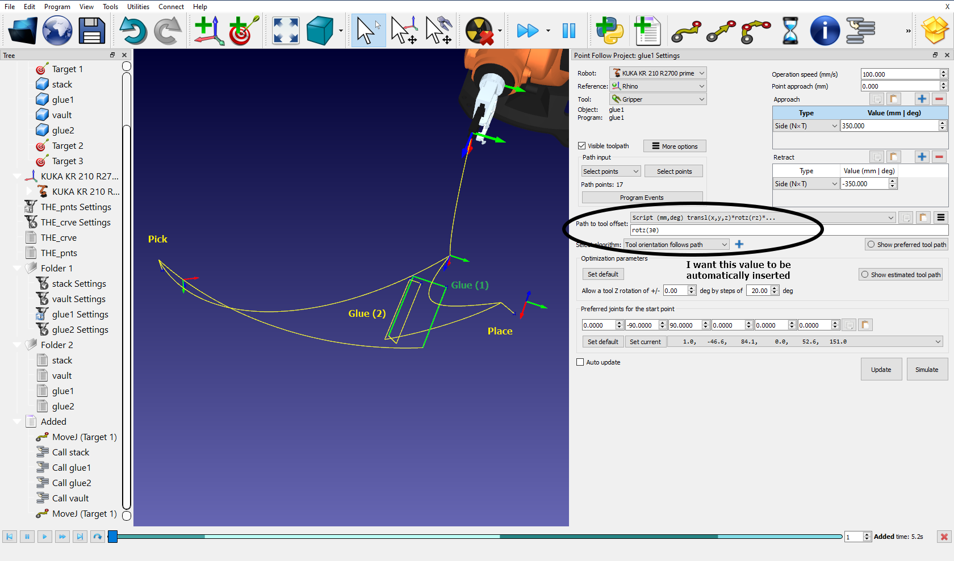Collapse the Folder 1 tree node

click(17, 268)
